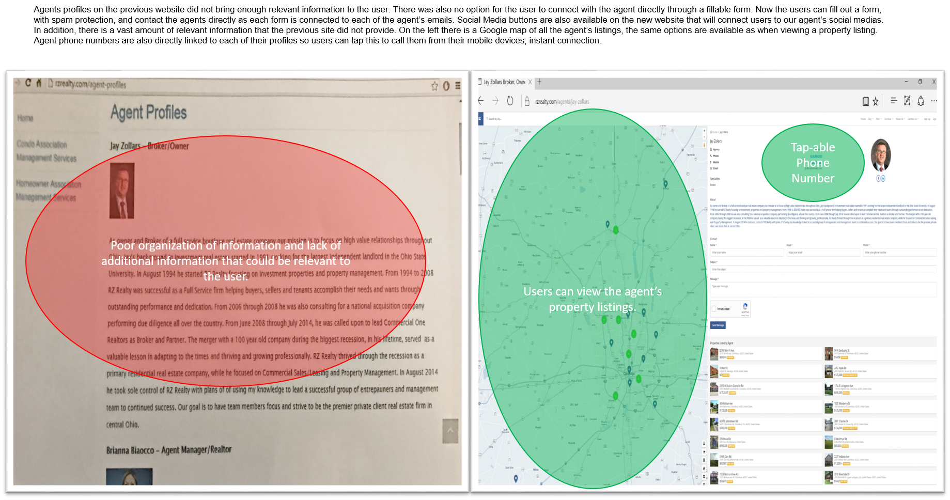Refresh the jay-zollars agent page
The width and height of the screenshot is (950, 500).
pyautogui.click(x=510, y=101)
